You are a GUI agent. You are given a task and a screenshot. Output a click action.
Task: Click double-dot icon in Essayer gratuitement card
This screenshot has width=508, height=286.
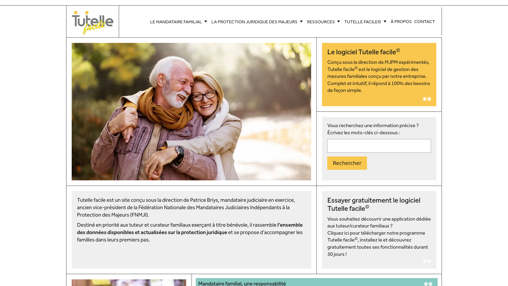coord(427,261)
